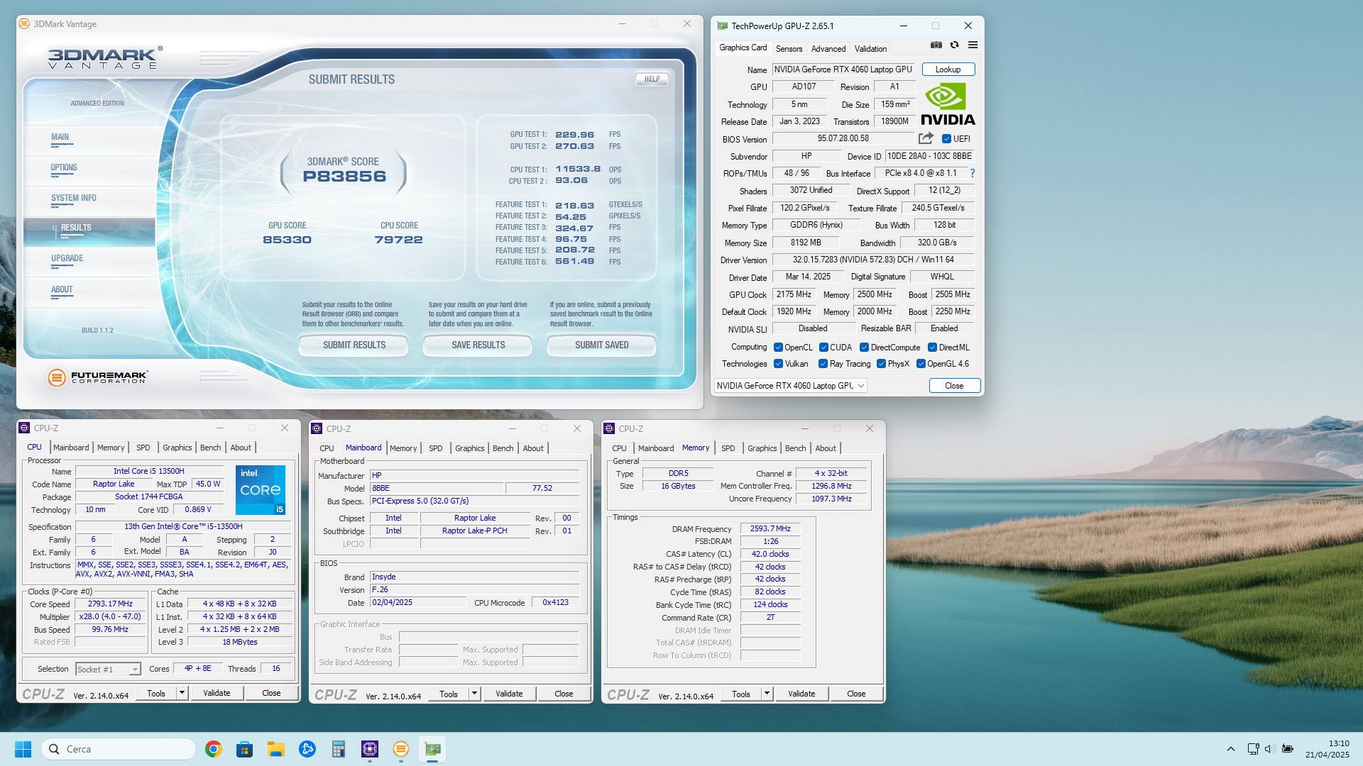Click the Futuremark Corporation logo
This screenshot has width=1363, height=766.
[98, 377]
